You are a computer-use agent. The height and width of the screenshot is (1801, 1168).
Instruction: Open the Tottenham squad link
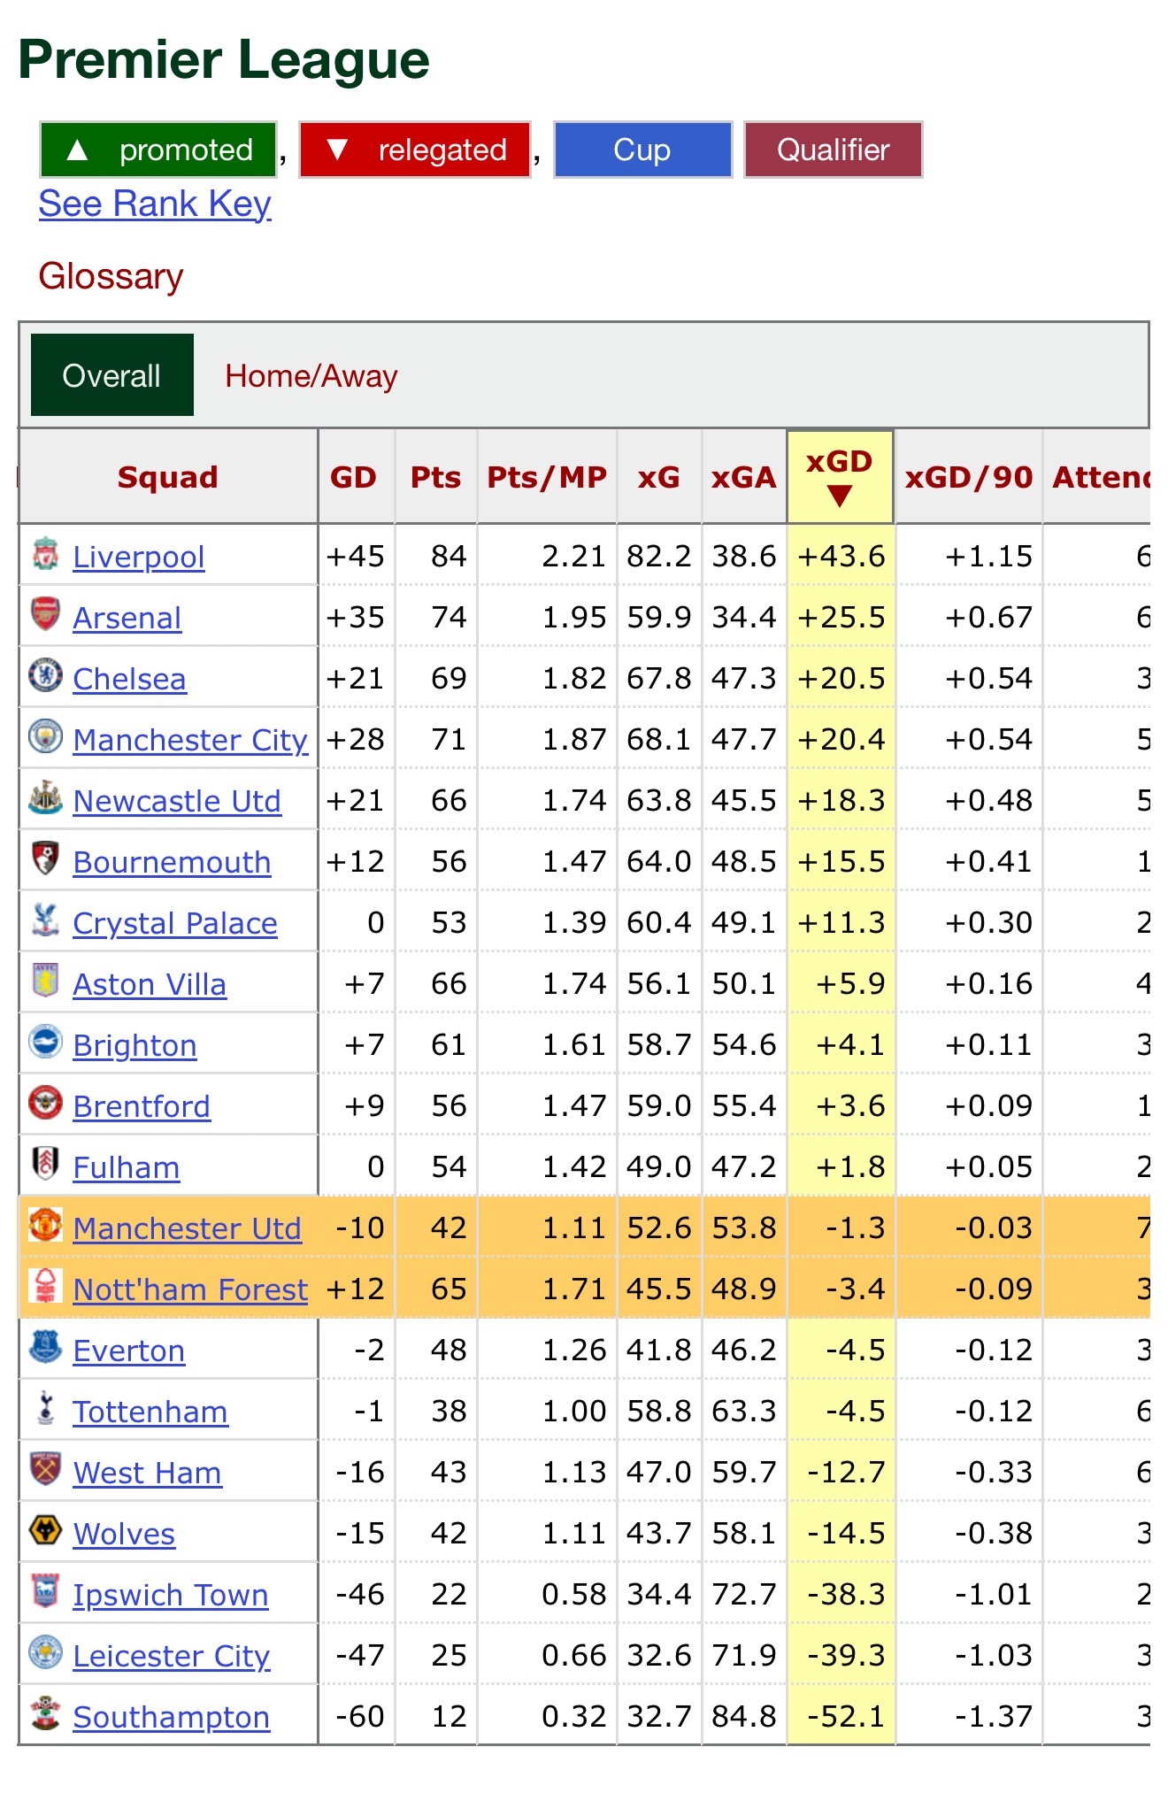[x=150, y=1412]
